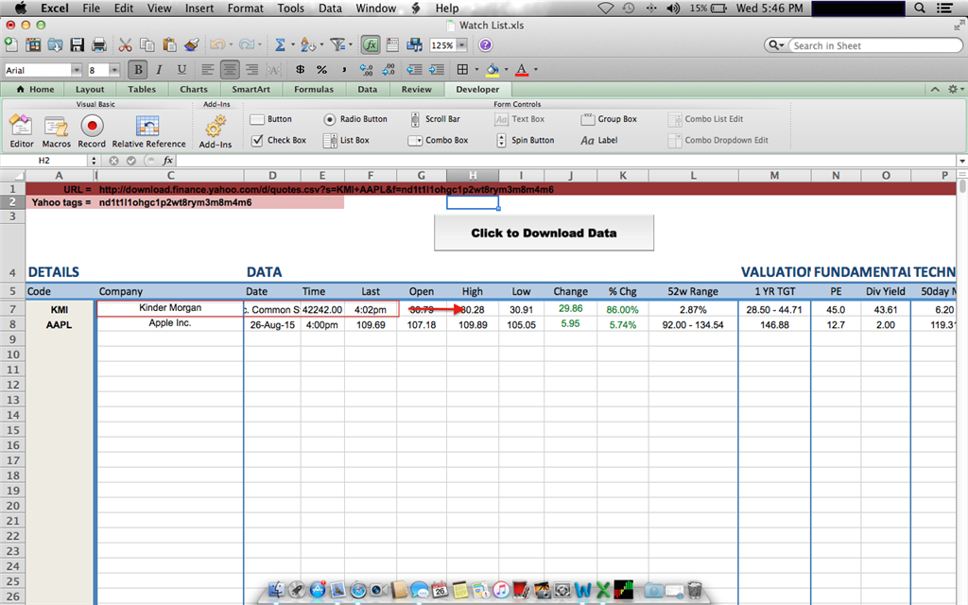Image resolution: width=968 pixels, height=605 pixels.
Task: Click the Search in Sheet field
Action: point(875,45)
